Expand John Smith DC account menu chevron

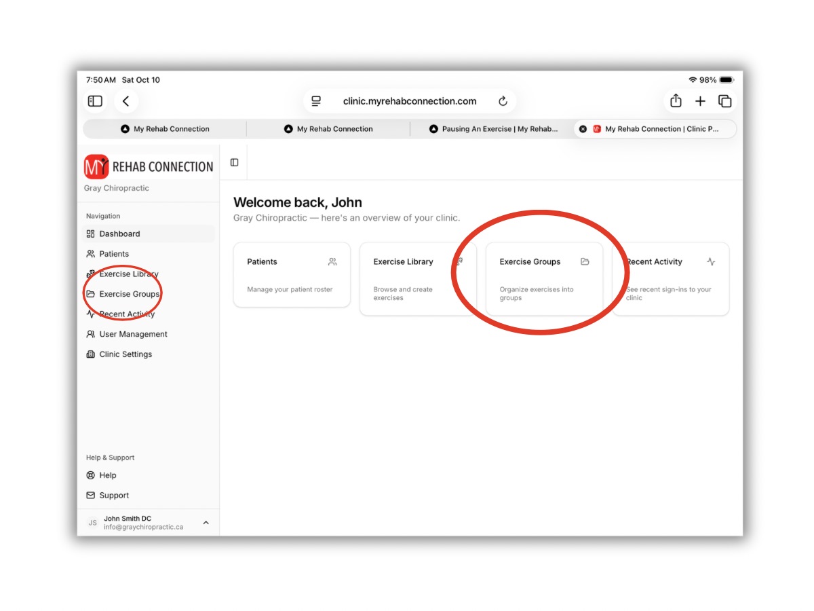tap(206, 523)
